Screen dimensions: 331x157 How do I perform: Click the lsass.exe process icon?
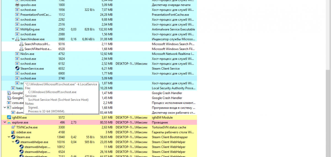pyautogui.click(x=13, y=88)
